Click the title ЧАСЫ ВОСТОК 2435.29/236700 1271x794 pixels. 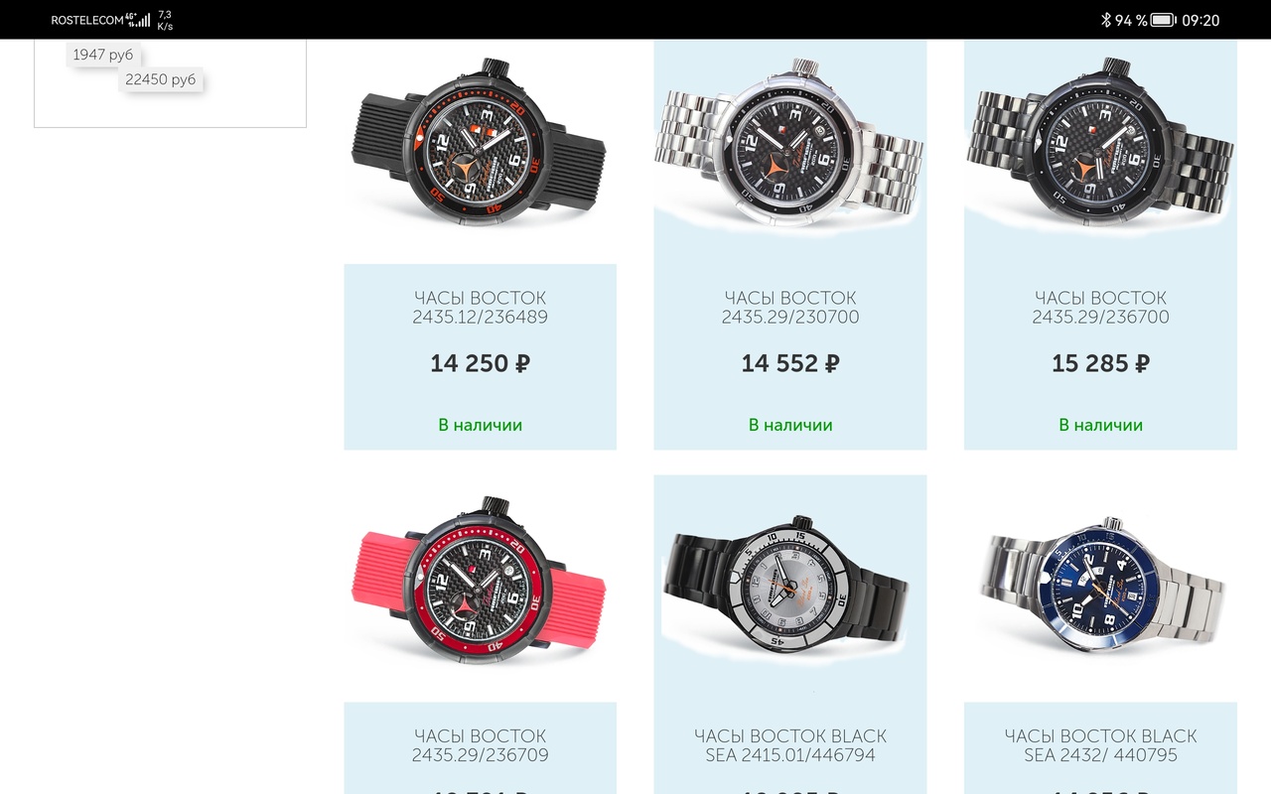point(1100,308)
